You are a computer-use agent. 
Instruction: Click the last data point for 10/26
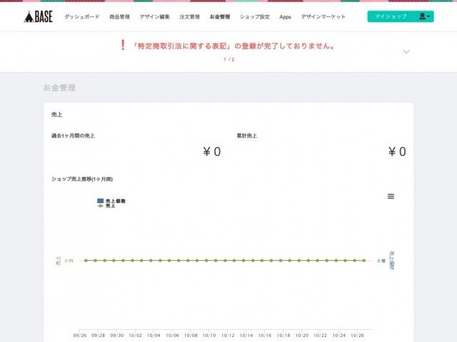[x=364, y=261]
